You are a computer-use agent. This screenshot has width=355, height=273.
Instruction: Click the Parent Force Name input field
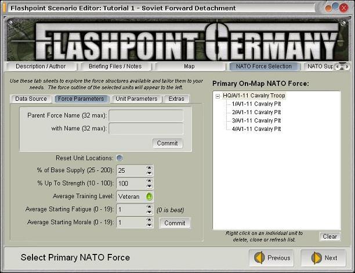(x=146, y=115)
